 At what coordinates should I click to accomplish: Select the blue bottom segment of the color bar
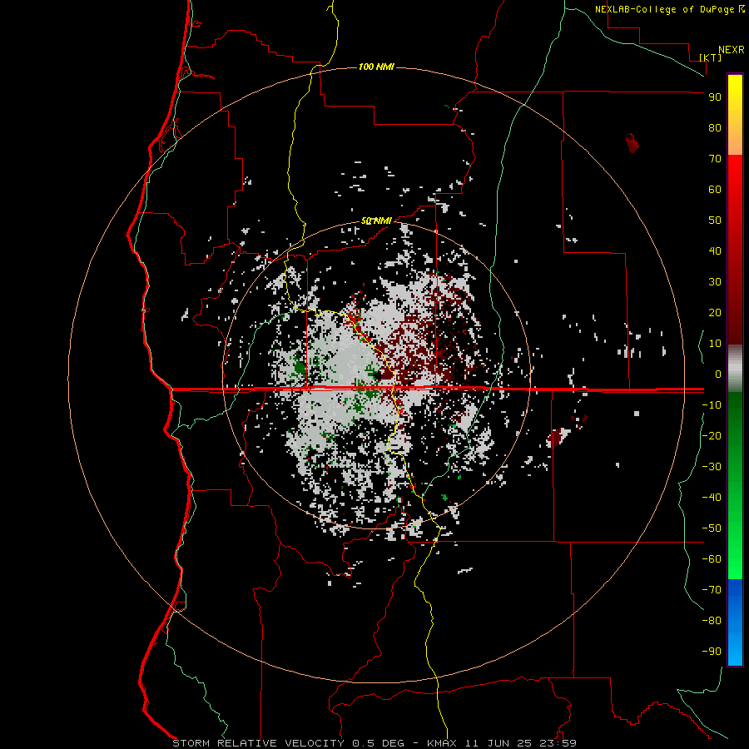pos(735,623)
